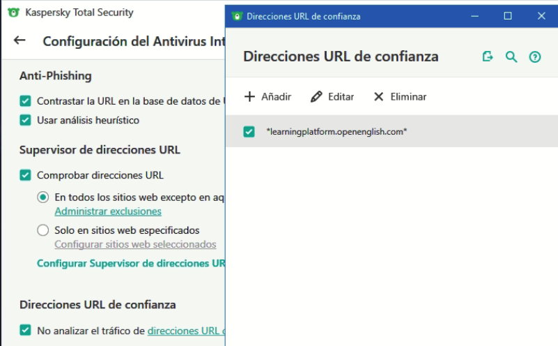Viewport: 558px width, 346px height.
Task: Open Configurar Supervisor de direcciones URL
Action: 131,263
